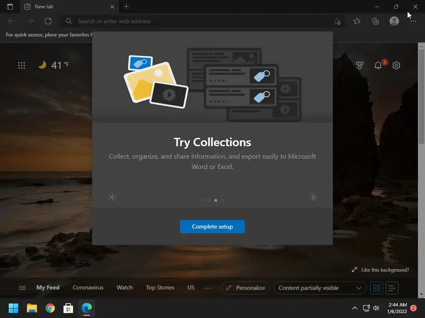
Task: Open the feed hamburger menu
Action: (22, 288)
